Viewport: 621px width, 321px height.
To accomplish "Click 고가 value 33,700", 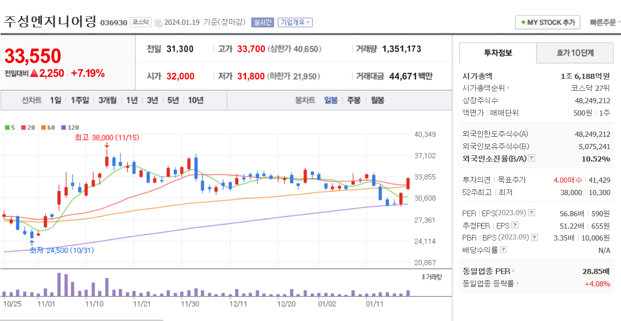I will coord(251,49).
